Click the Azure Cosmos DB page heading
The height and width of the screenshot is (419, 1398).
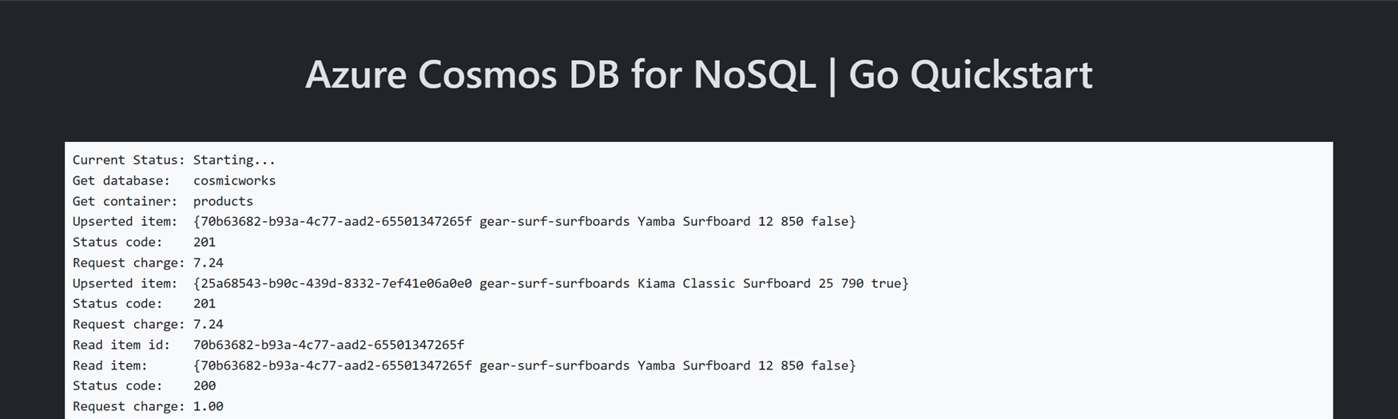click(x=697, y=74)
